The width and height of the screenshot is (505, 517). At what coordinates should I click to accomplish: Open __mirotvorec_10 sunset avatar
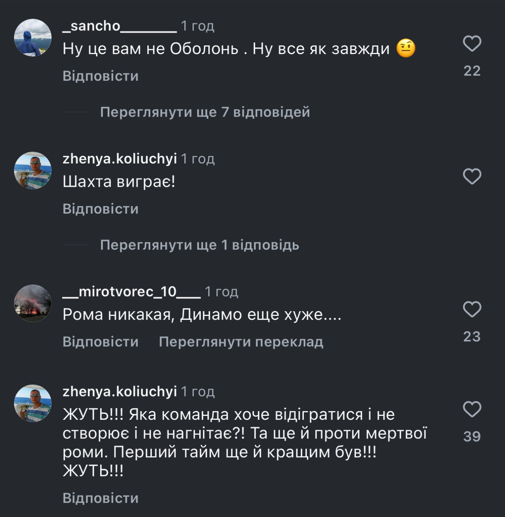[x=33, y=303]
